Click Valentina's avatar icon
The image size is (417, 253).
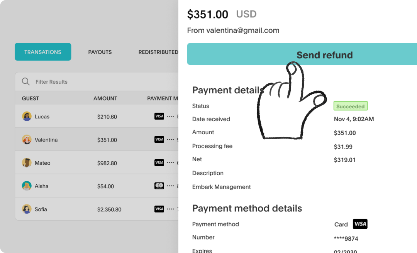27,140
